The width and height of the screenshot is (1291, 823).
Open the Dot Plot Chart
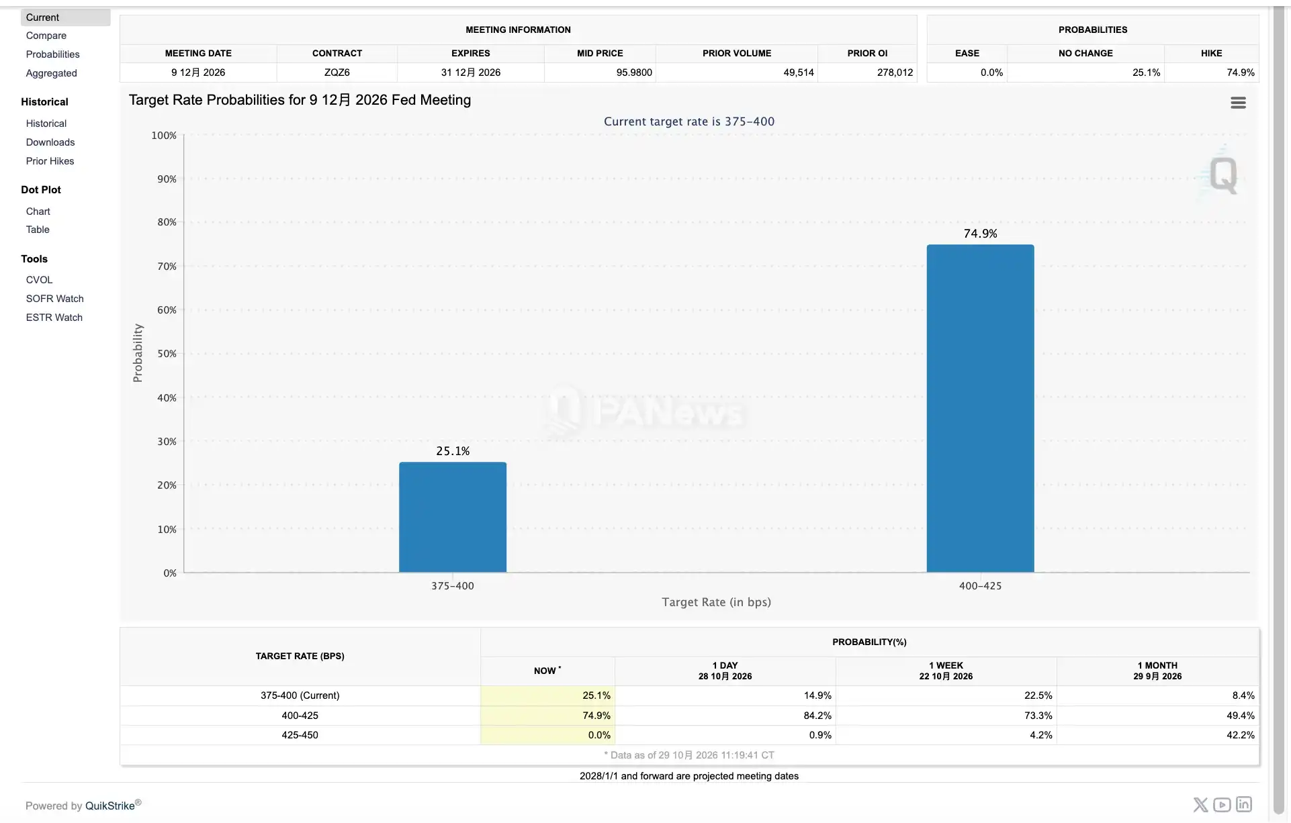tap(38, 211)
